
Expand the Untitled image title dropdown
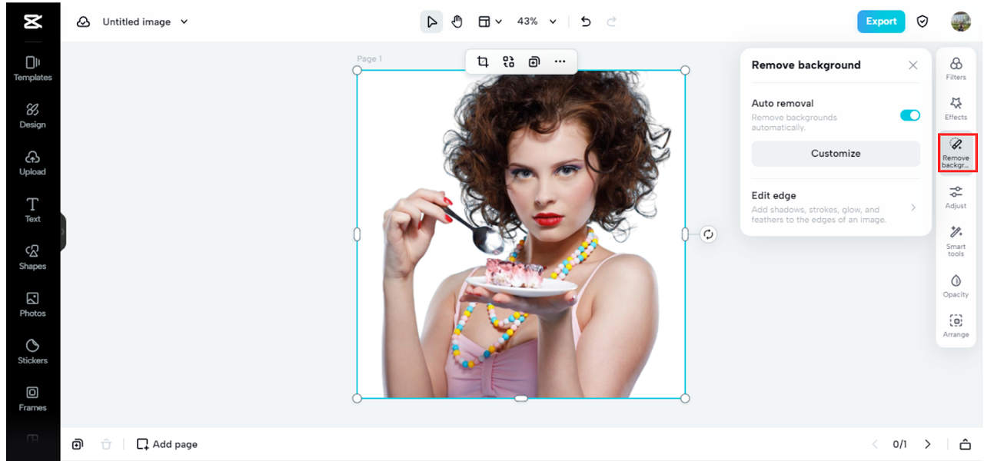pyautogui.click(x=184, y=22)
